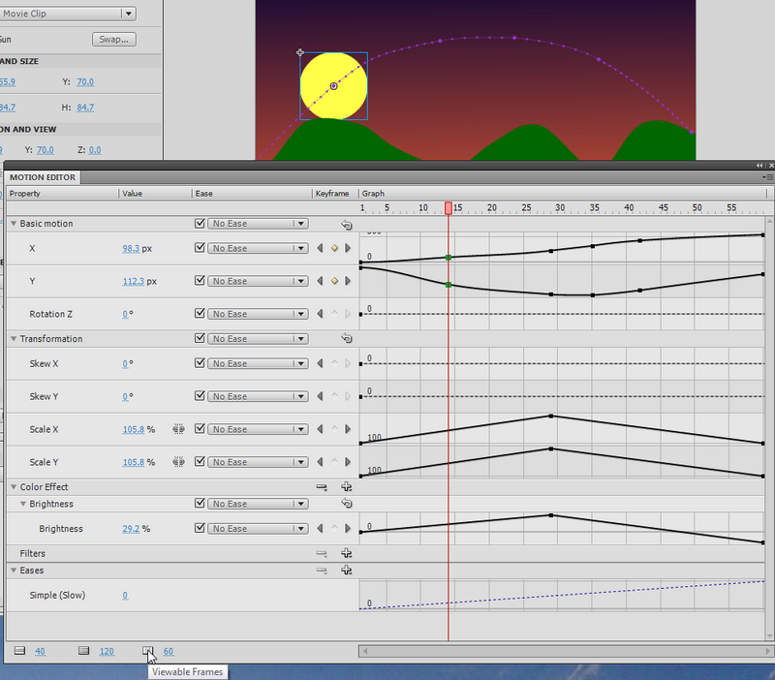Remove an ease with the Eases minus icon
This screenshot has height=680, width=775.
pyautogui.click(x=322, y=571)
